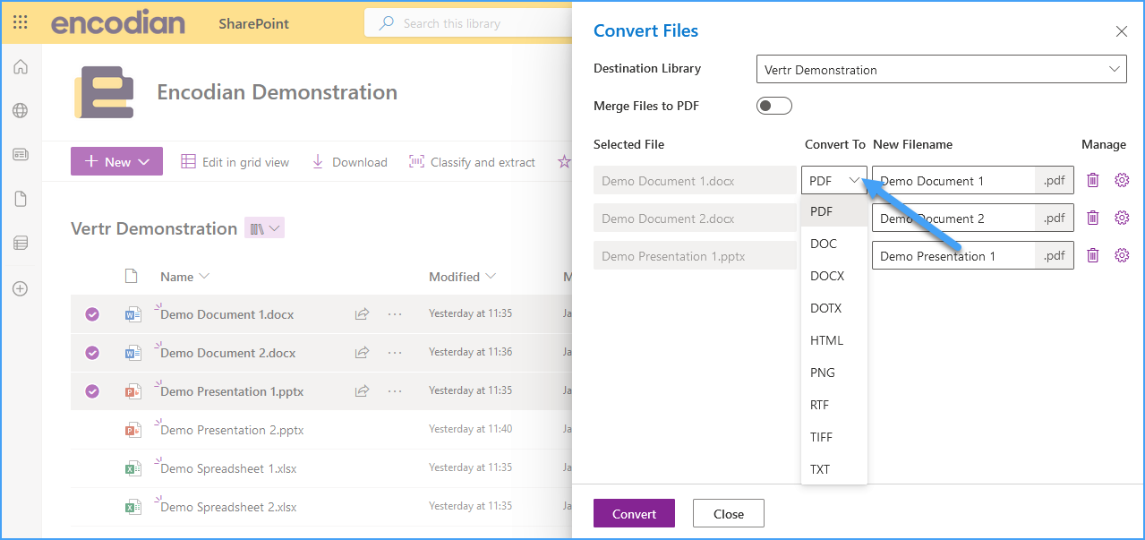
Task: Click Excel icon of Demo Spreadsheet 1.xlsx
Action: pos(132,468)
